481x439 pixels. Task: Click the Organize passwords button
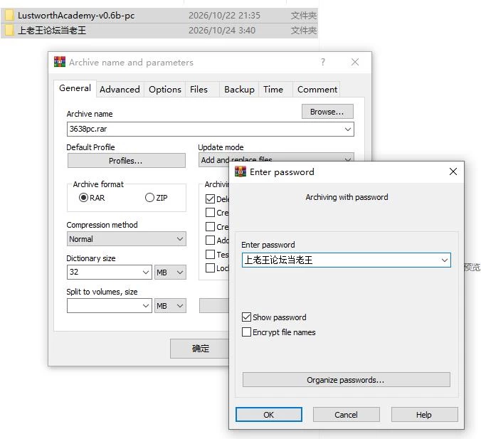[346, 380]
